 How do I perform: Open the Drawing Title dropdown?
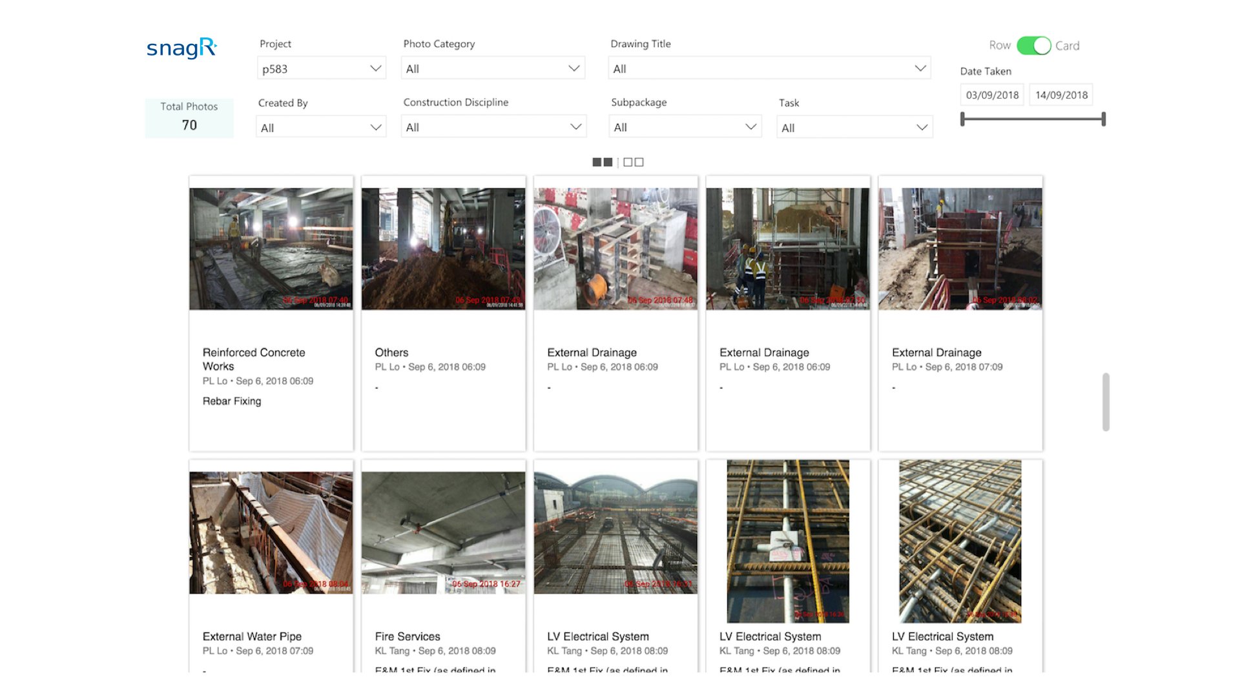coord(769,68)
